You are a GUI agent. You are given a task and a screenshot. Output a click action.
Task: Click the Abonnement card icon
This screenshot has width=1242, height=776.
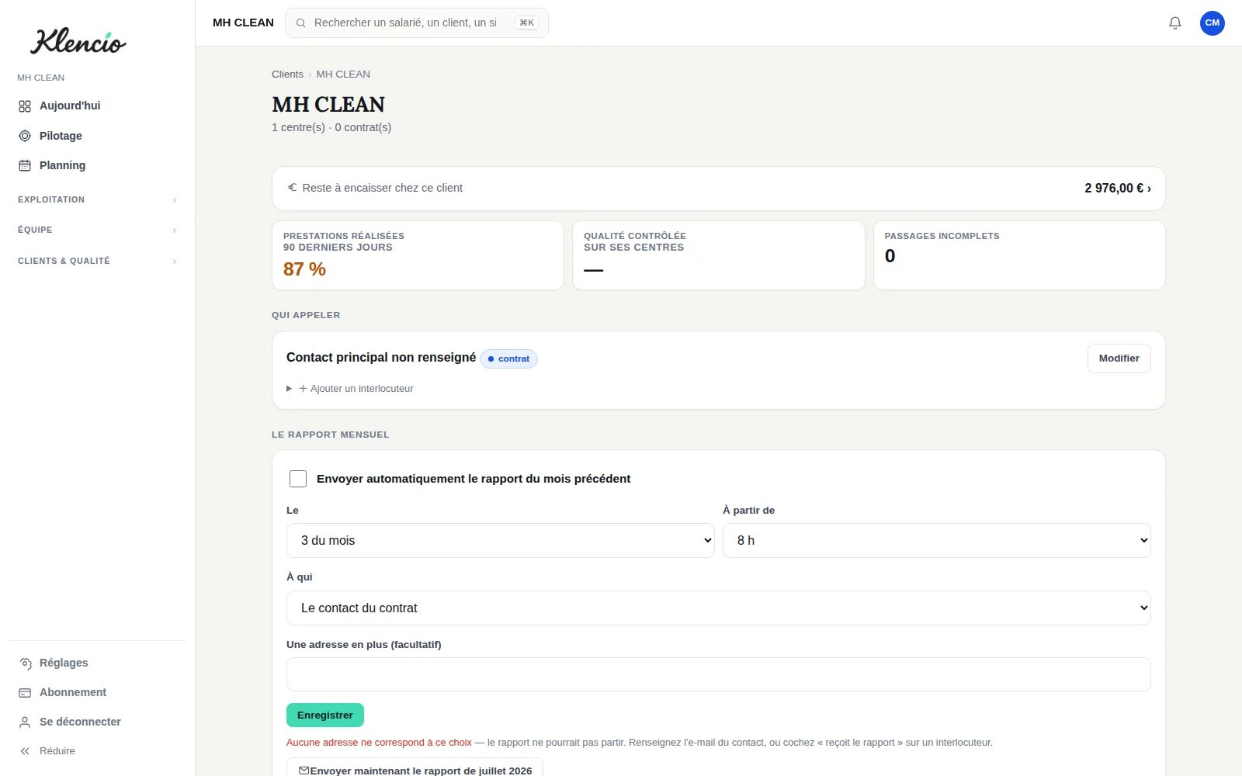click(x=25, y=692)
